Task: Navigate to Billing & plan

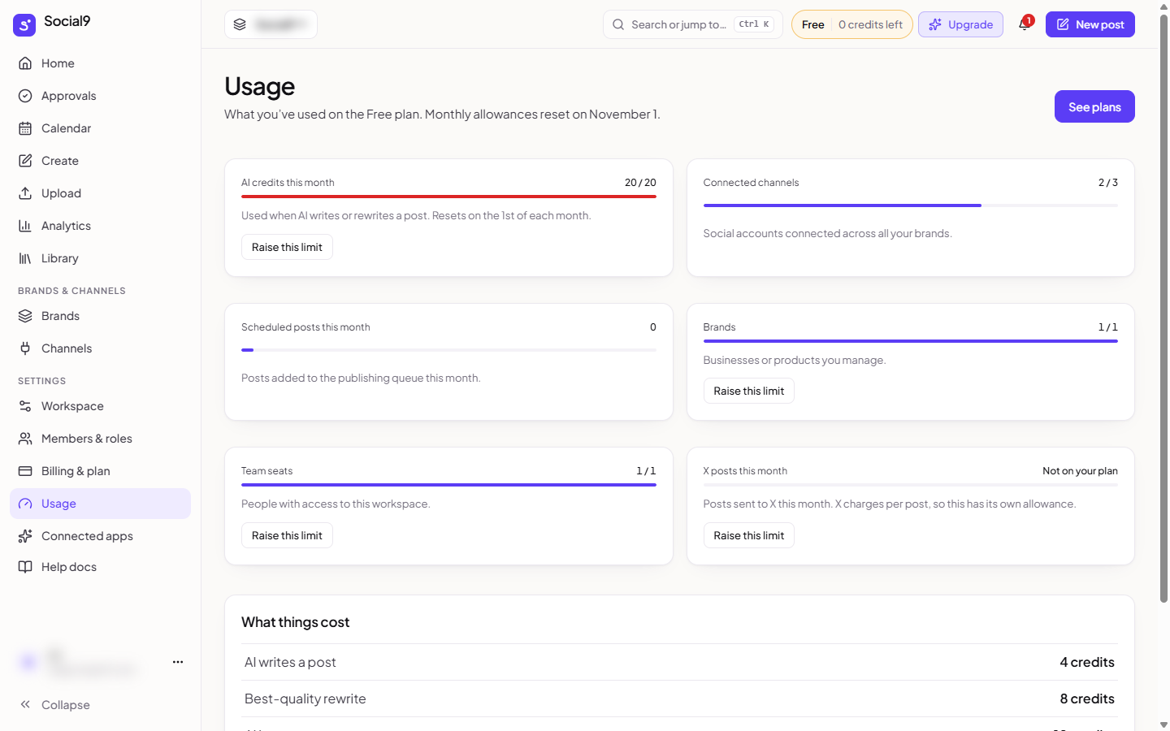Action: click(x=100, y=471)
